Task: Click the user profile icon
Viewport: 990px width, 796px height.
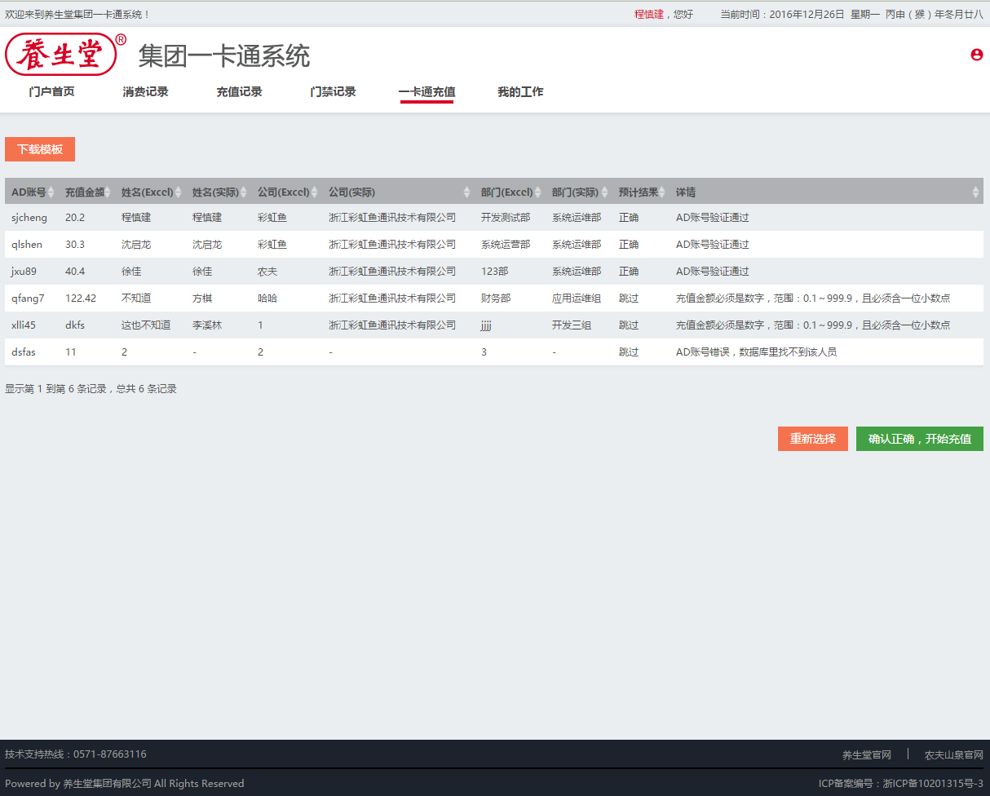Action: click(976, 55)
